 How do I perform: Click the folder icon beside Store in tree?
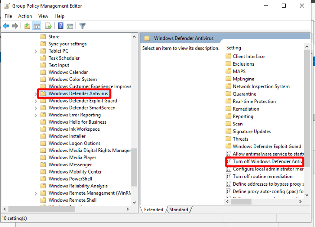pos(43,36)
